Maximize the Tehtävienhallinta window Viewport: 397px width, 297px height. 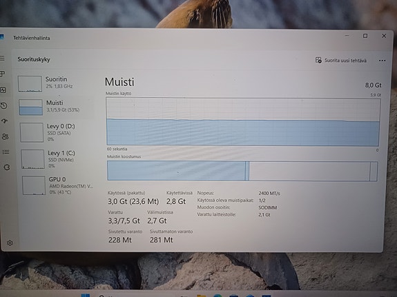[365, 36]
